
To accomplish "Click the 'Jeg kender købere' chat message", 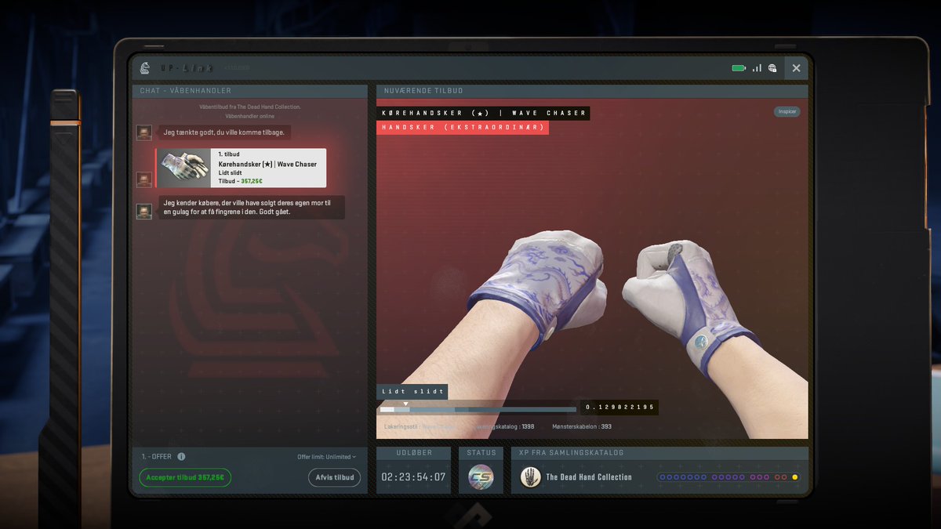I will 251,207.
